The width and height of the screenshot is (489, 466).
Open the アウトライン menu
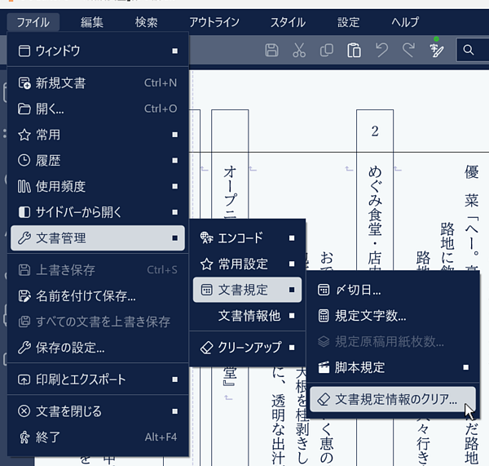point(214,22)
